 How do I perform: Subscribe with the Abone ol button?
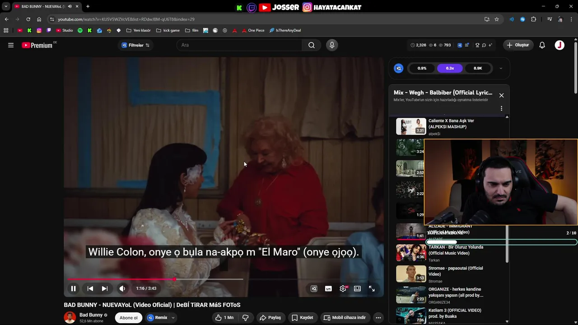coord(128,318)
